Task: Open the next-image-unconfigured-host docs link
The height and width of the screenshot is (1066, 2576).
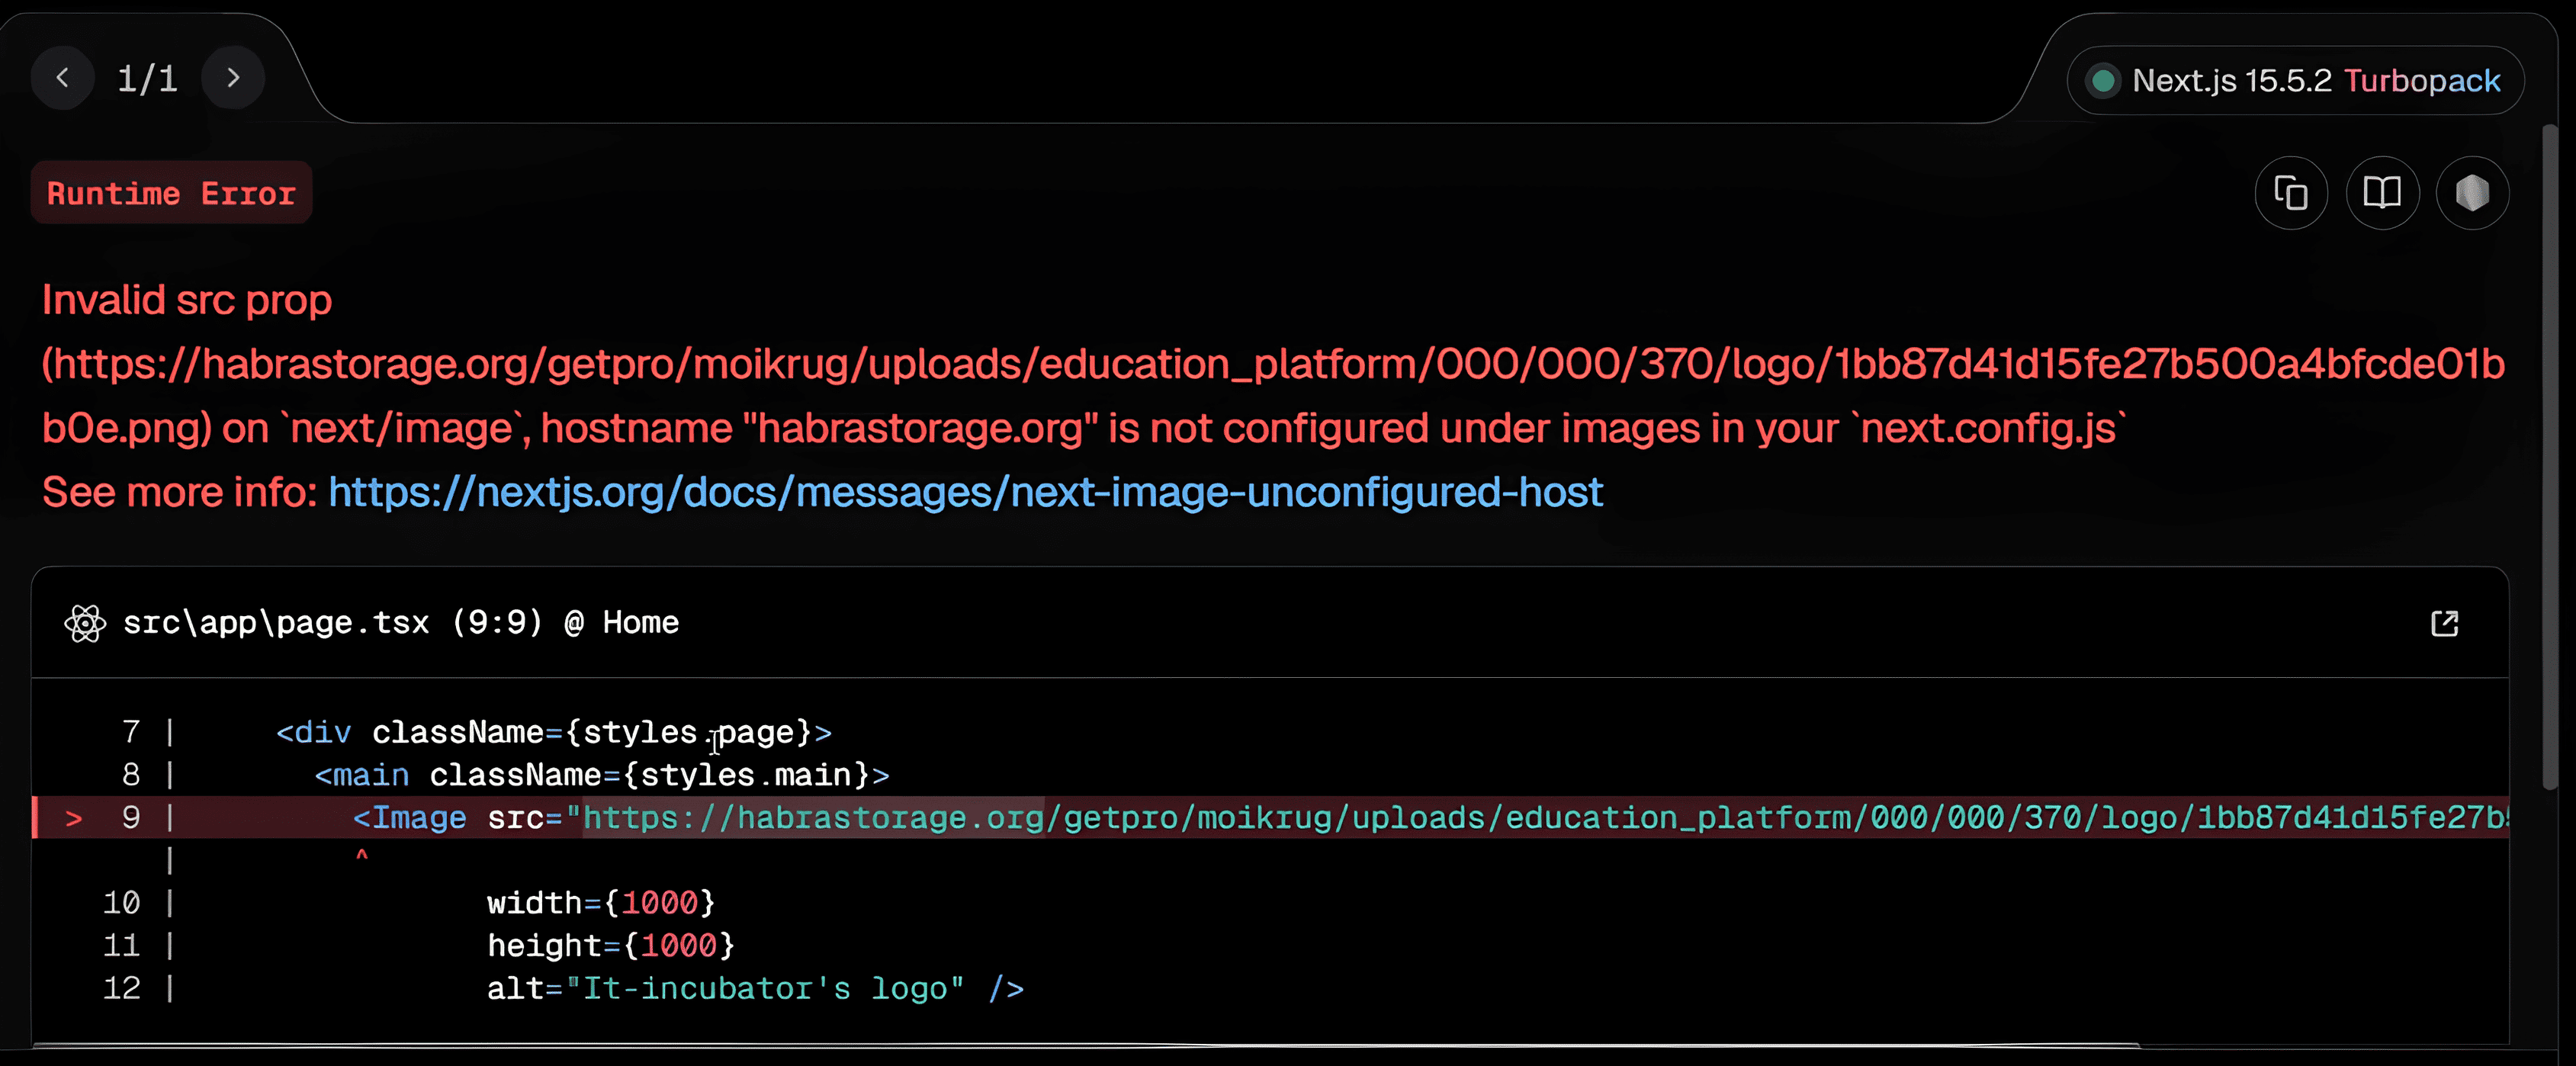Action: (965, 492)
